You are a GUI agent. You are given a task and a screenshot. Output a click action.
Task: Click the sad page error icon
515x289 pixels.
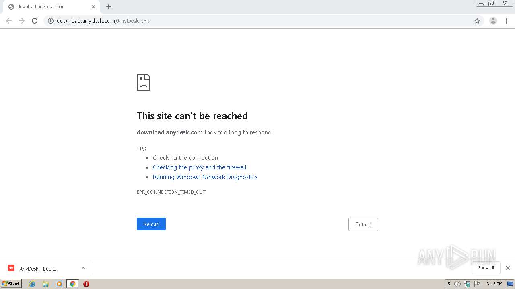point(143,82)
